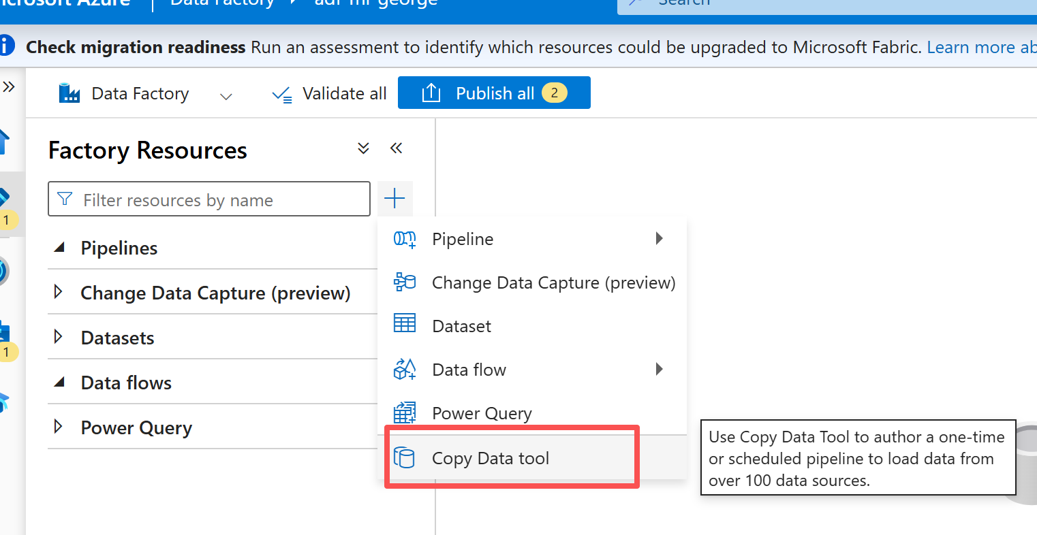Choose Pipeline from the add menu
The height and width of the screenshot is (535, 1037).
(532, 239)
